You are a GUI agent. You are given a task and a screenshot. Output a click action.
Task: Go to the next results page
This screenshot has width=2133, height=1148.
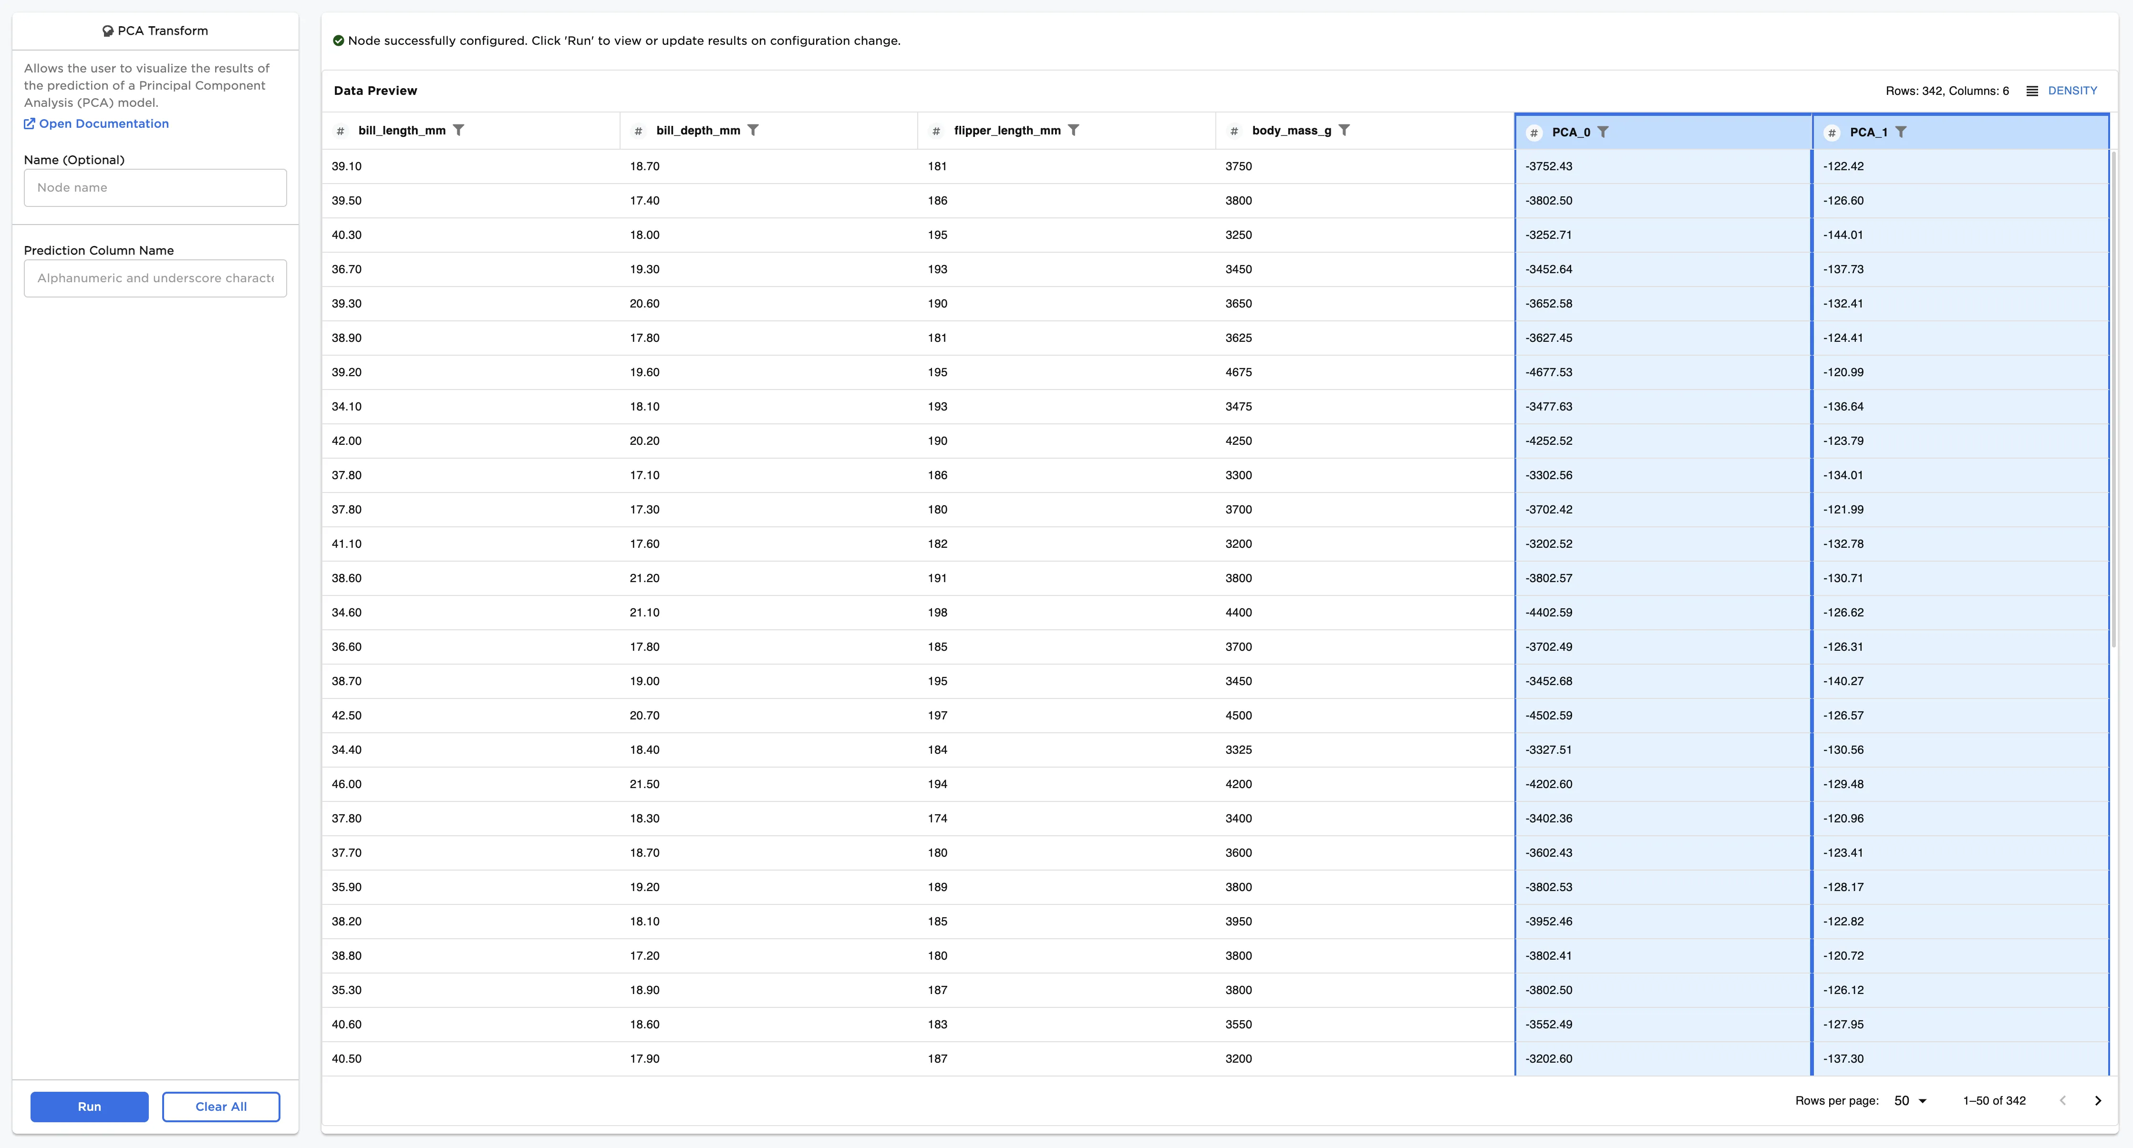coord(2098,1101)
